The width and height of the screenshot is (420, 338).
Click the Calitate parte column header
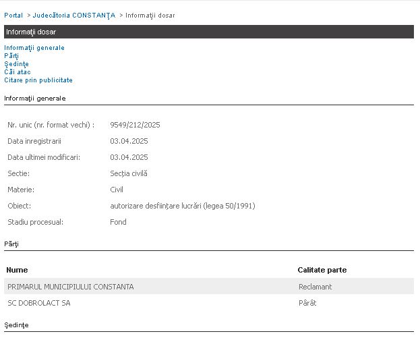pos(322,270)
